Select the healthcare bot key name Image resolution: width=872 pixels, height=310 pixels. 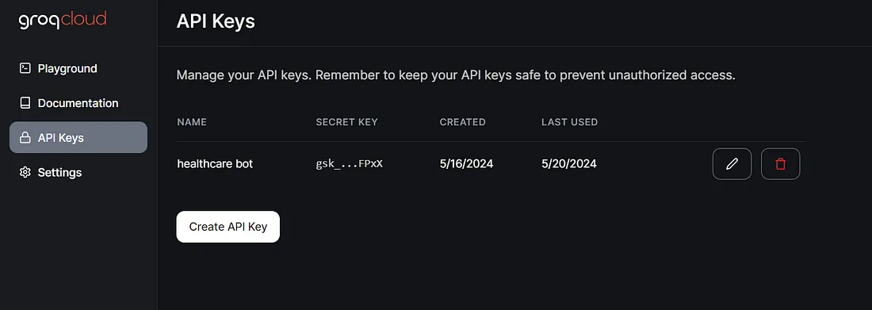click(215, 164)
